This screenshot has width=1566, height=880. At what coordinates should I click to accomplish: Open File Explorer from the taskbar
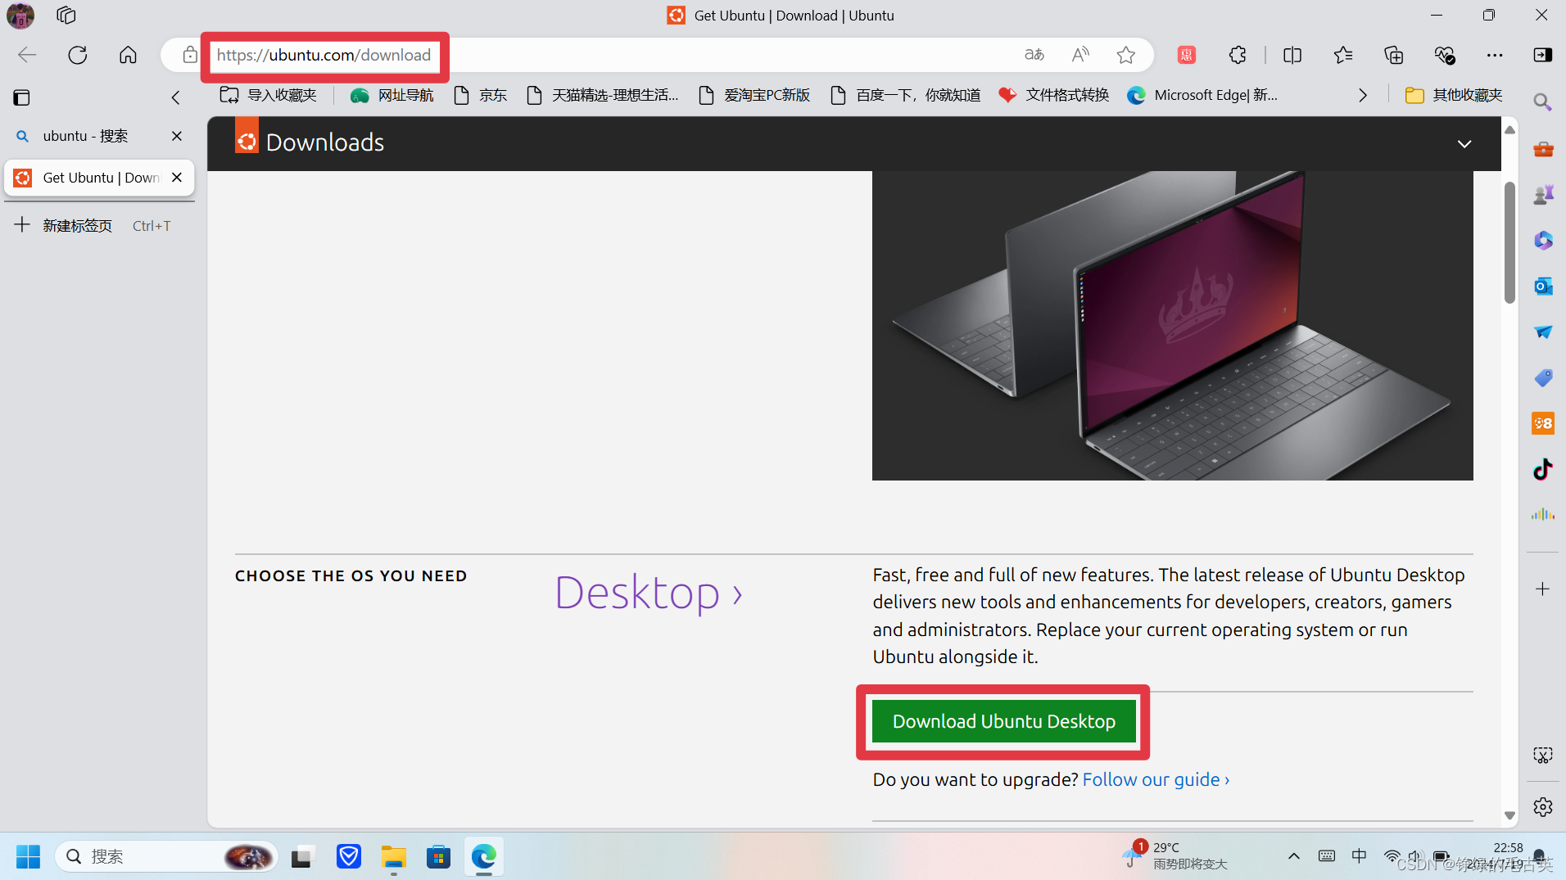click(x=393, y=857)
